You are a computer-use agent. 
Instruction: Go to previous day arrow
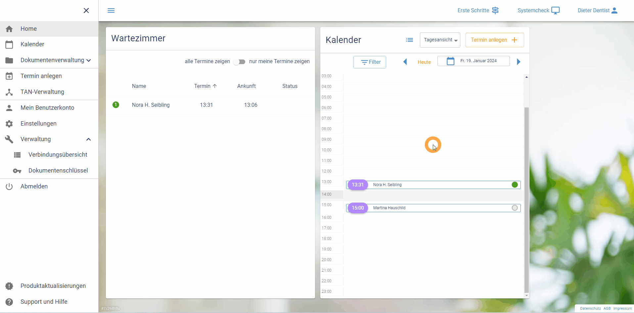pyautogui.click(x=405, y=62)
